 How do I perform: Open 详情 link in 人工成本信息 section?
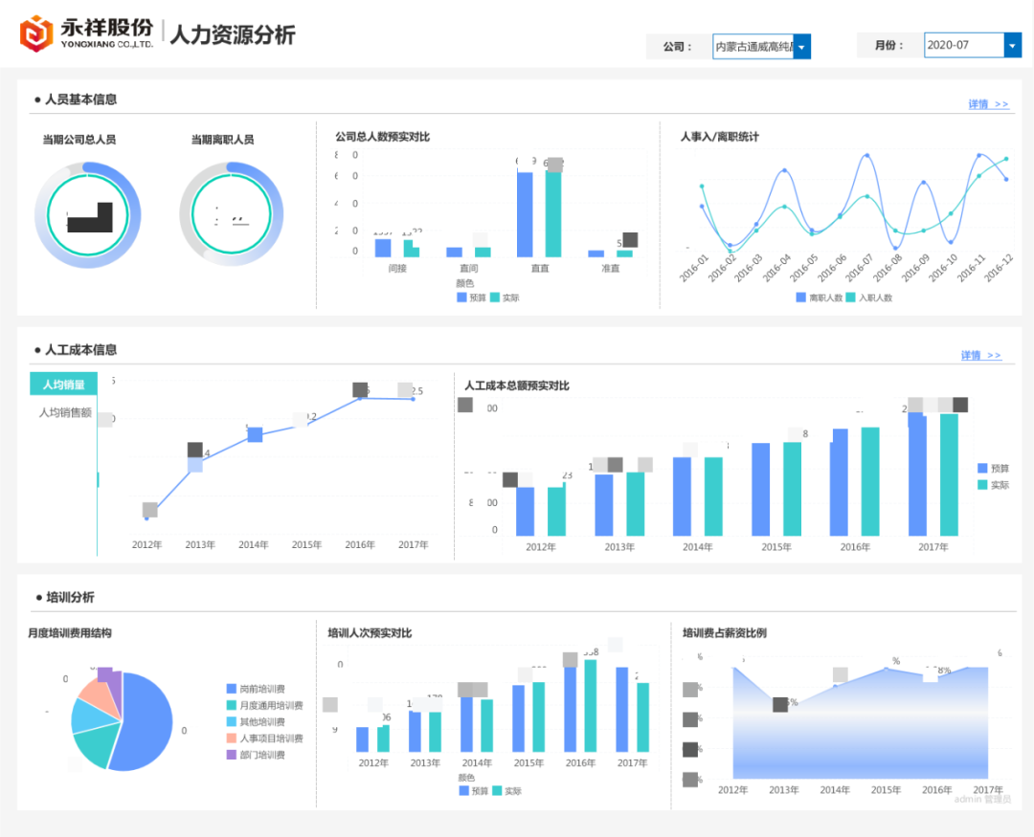click(x=982, y=354)
